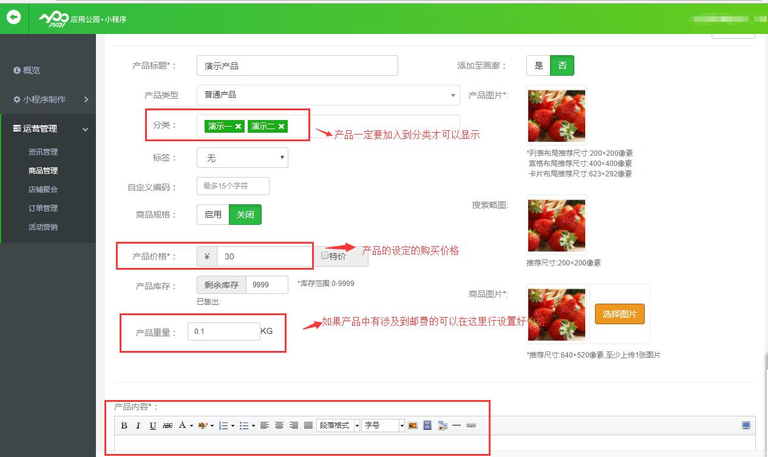Viewport: 768px width, 457px height.
Task: Set 添加至画廊 to 是
Action: (539, 65)
